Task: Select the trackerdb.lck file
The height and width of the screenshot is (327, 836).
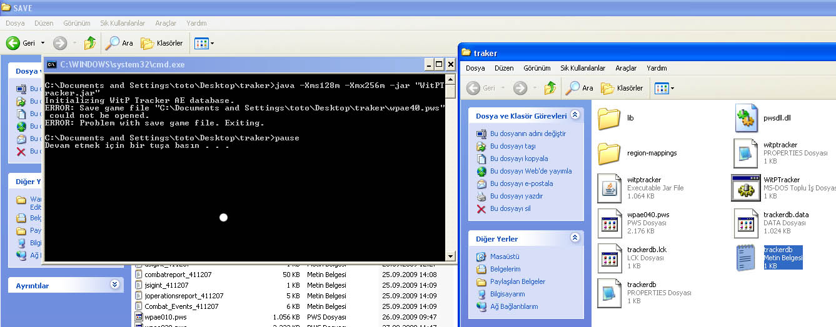Action: [609, 258]
